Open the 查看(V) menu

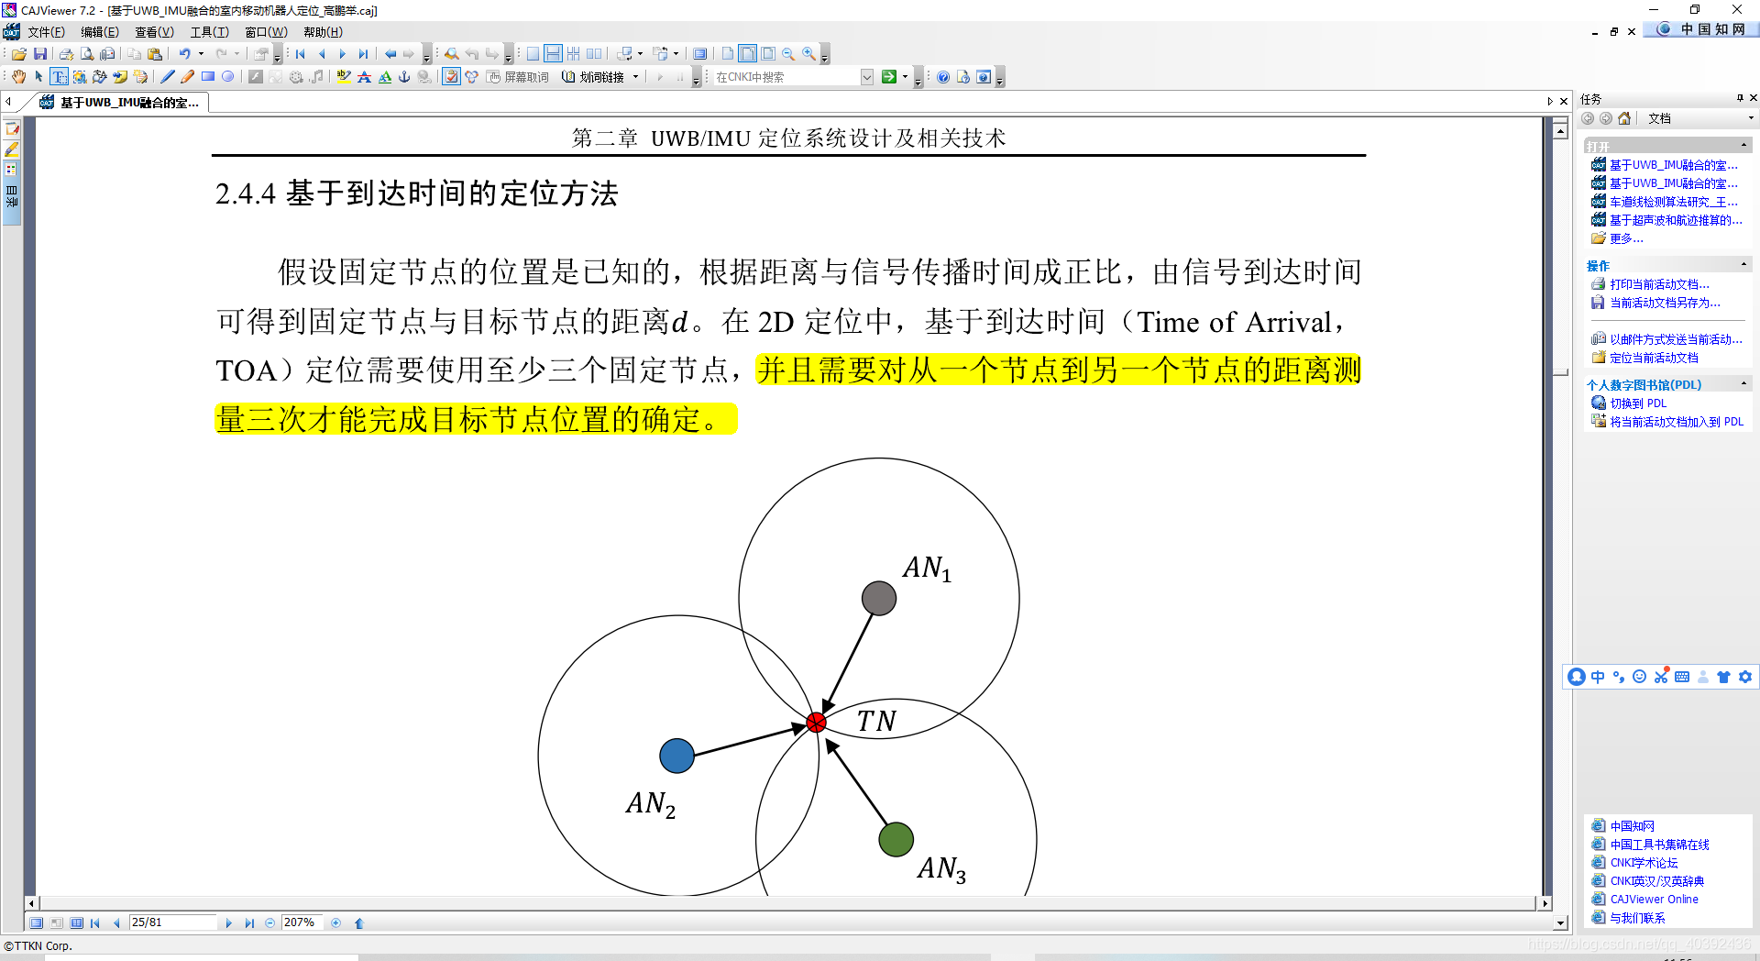[154, 32]
